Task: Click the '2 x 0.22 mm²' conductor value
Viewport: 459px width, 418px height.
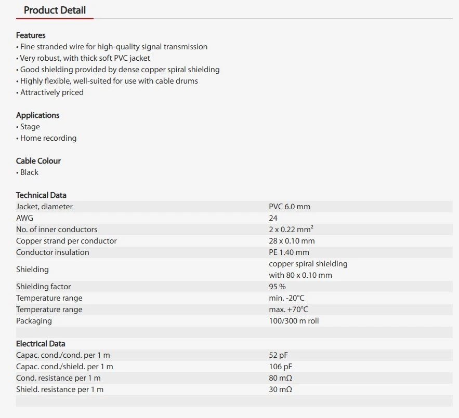Action: tap(291, 230)
